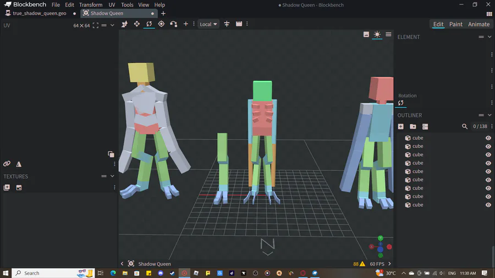495x278 pixels.
Task: Open the Local transform space dropdown
Action: coord(208,24)
